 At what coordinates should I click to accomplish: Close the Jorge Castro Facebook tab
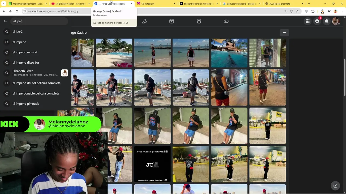[132, 4]
